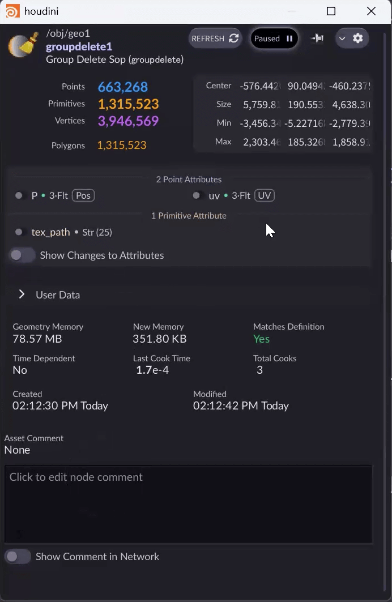Select the dot beside P attribute
392x602 pixels.
[x=19, y=195]
